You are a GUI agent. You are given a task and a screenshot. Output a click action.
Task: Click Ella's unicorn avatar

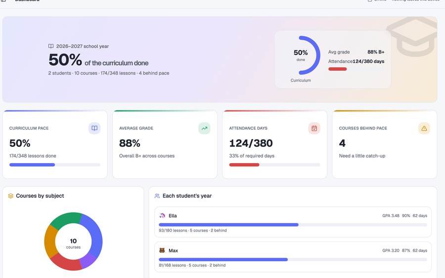162,216
